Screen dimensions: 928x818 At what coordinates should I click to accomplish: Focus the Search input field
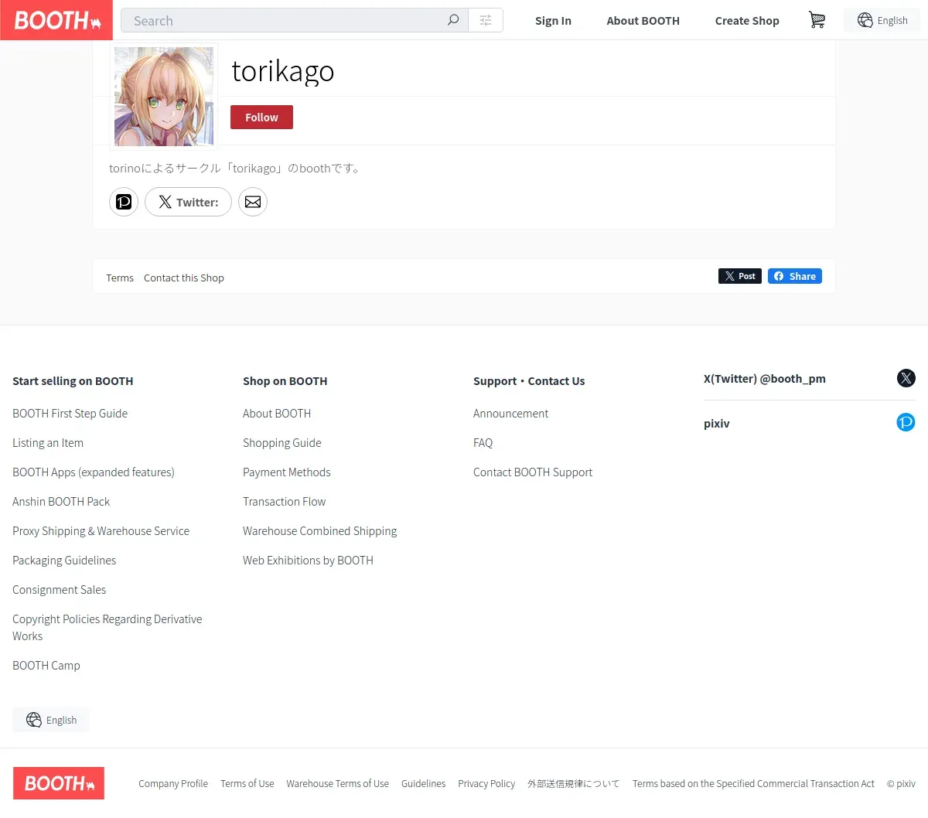[x=283, y=20]
